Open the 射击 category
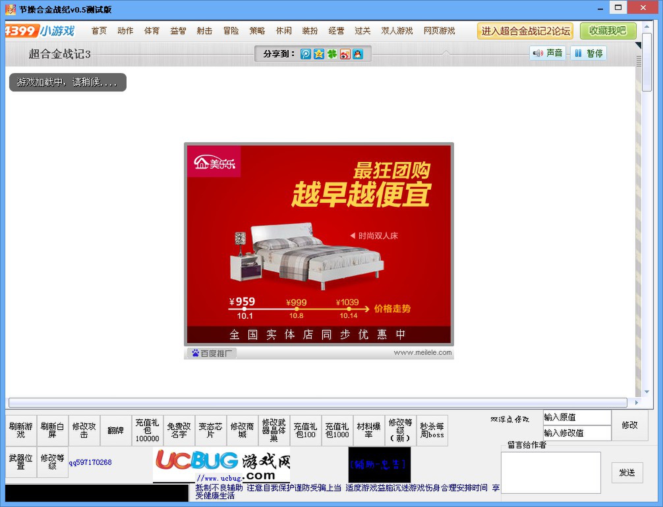663x507 pixels. coord(204,31)
